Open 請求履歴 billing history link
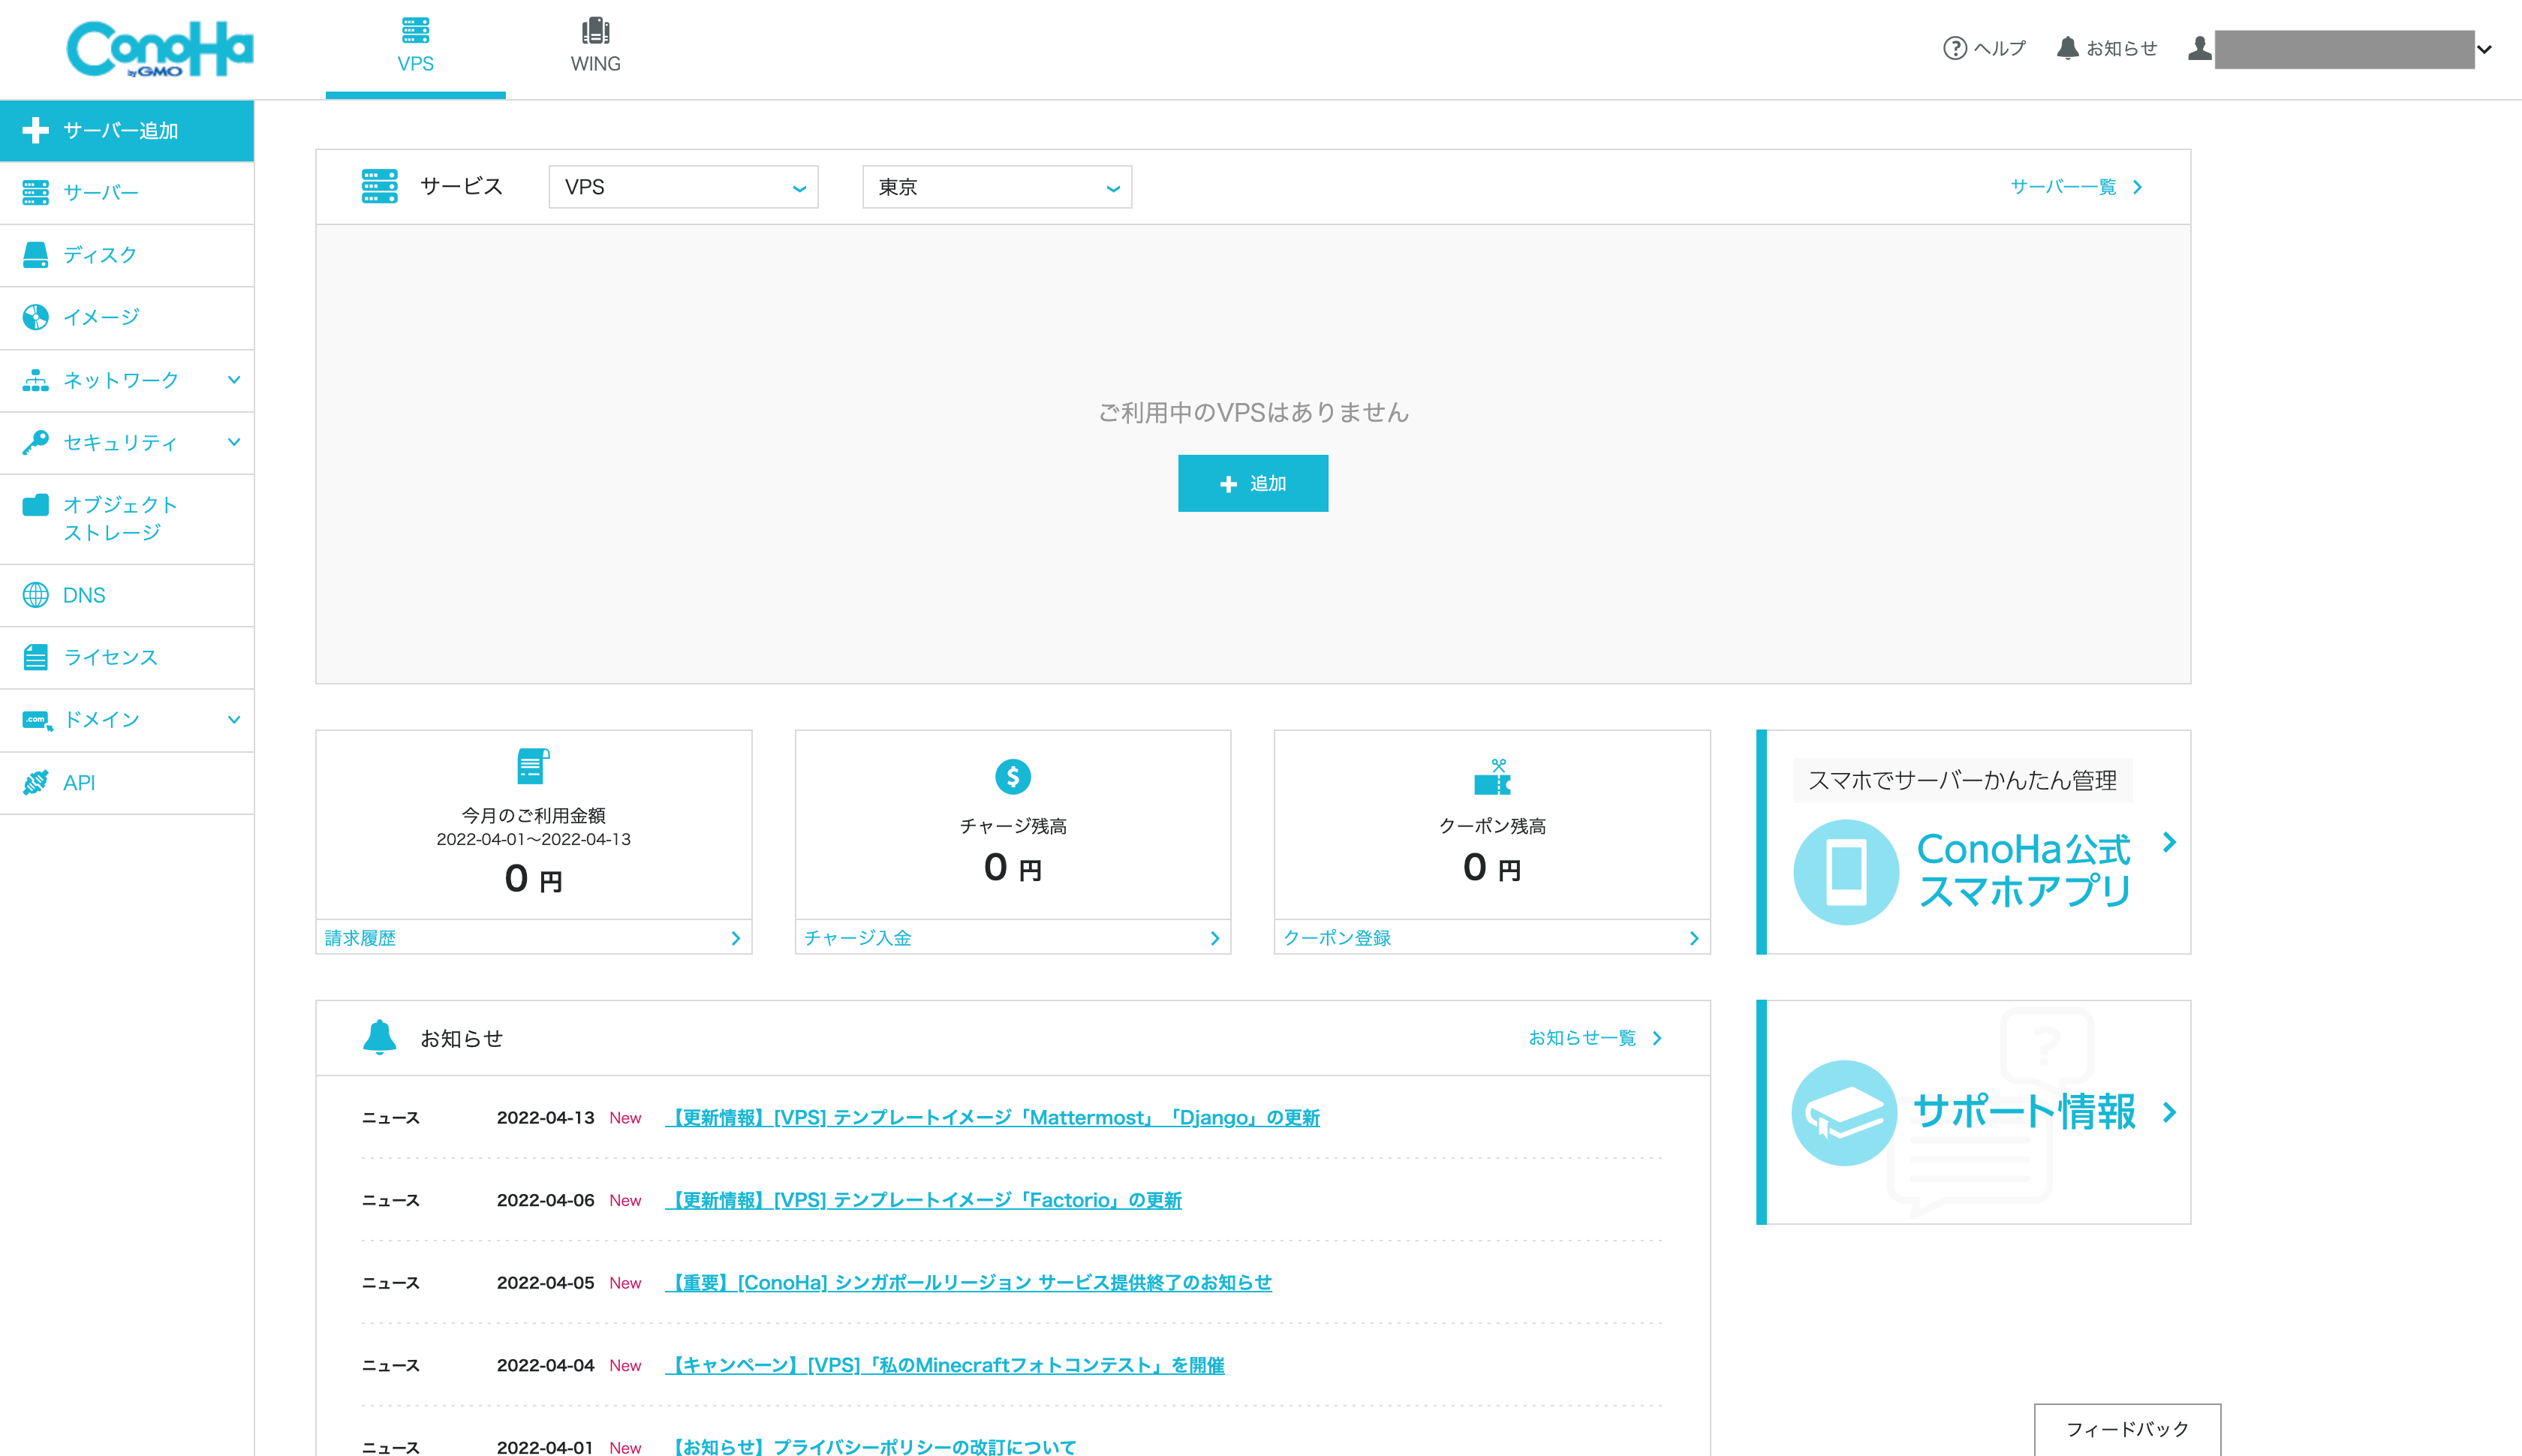The image size is (2522, 1456). (533, 938)
